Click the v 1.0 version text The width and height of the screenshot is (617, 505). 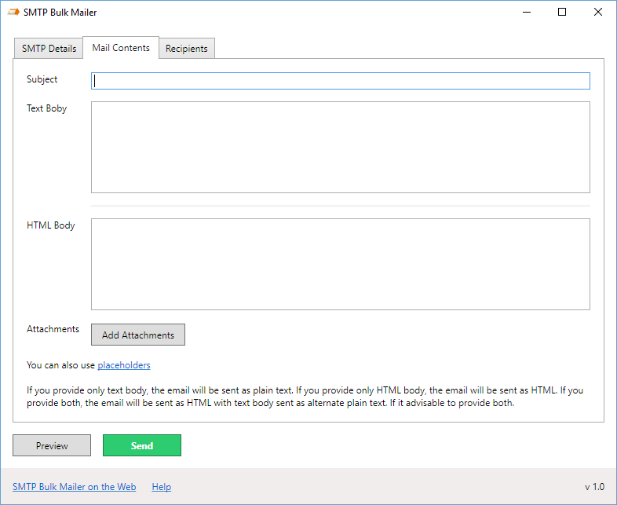tap(594, 487)
